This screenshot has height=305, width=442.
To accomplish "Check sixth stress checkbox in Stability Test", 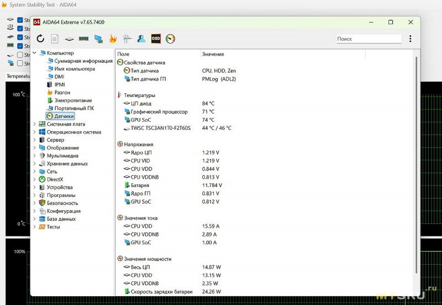I will [20, 63].
